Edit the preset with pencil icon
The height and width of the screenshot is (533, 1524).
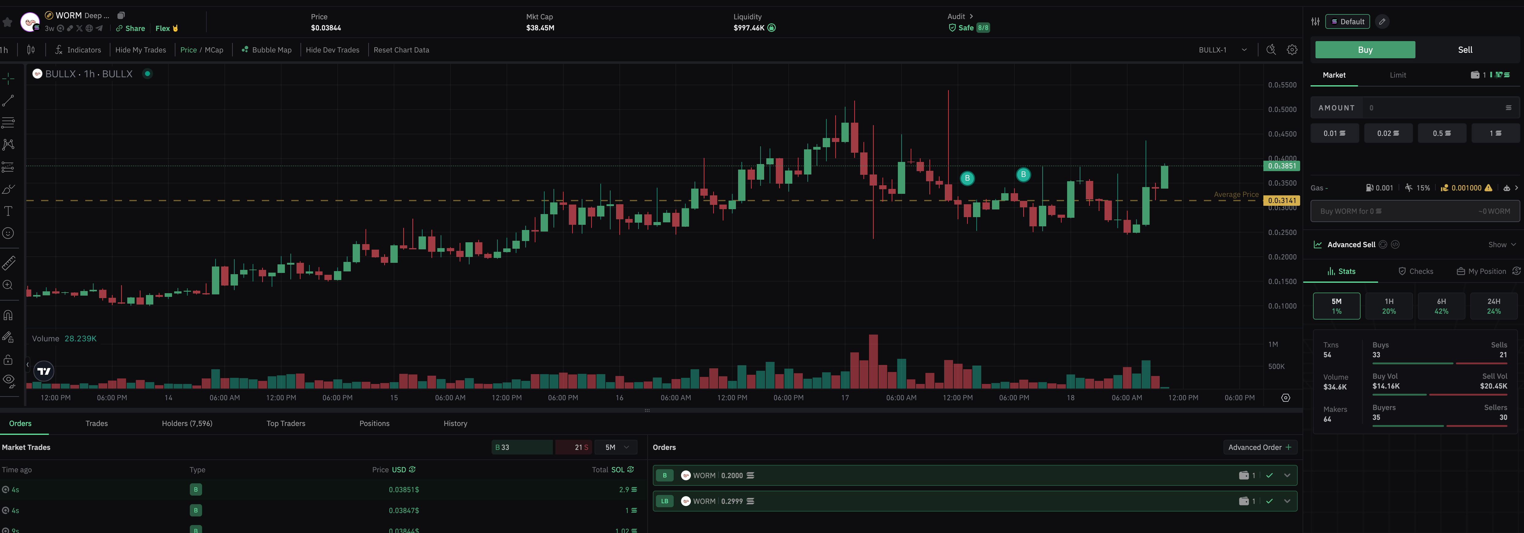click(1382, 21)
